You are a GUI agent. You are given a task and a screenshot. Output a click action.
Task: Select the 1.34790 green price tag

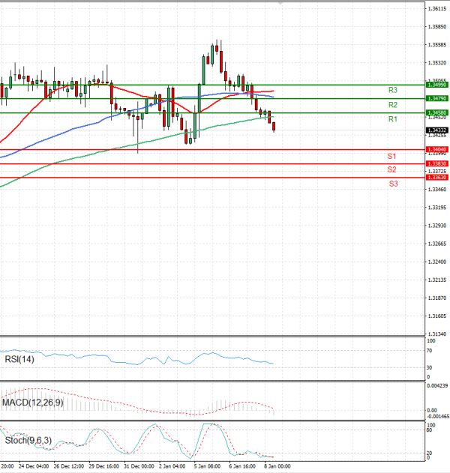436,98
